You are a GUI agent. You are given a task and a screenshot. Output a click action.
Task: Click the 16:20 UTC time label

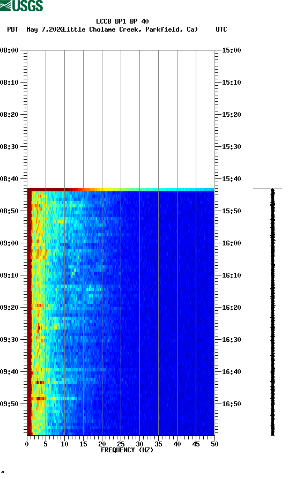[231, 308]
